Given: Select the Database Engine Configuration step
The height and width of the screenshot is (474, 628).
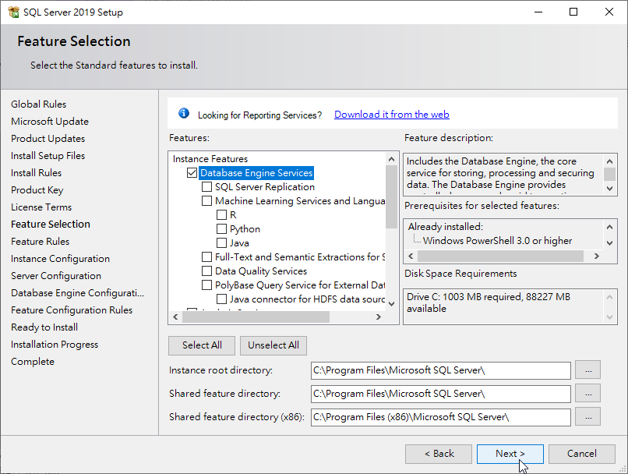Looking at the screenshot, I should (77, 293).
